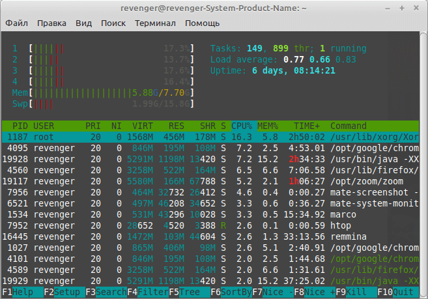Sort by the CPU% column header
This screenshot has width=428, height=299.
242,126
